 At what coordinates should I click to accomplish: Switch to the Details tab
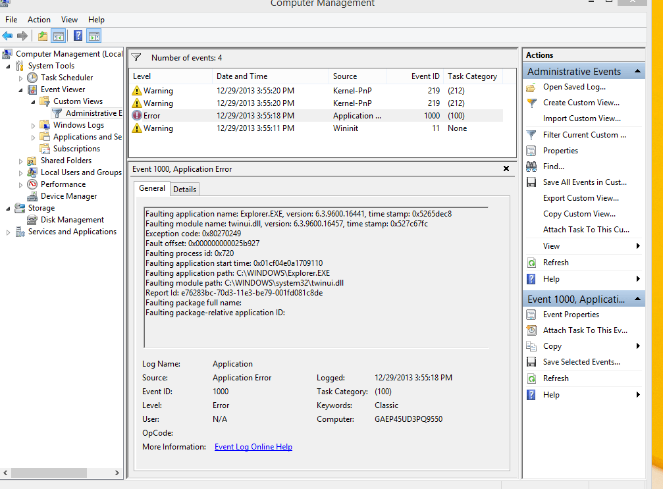(185, 190)
